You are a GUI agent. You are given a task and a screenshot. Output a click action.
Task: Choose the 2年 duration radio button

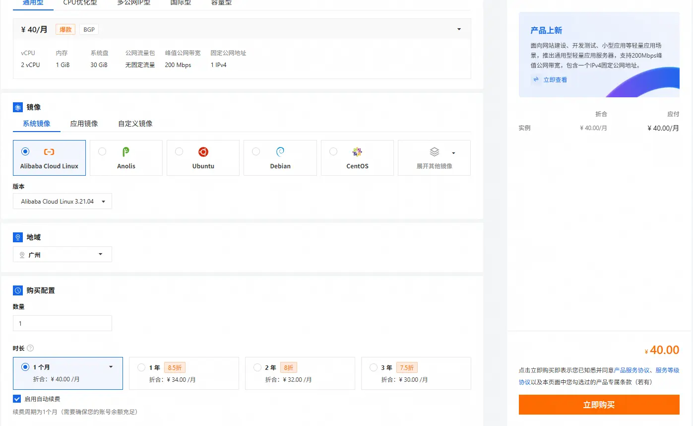click(257, 367)
